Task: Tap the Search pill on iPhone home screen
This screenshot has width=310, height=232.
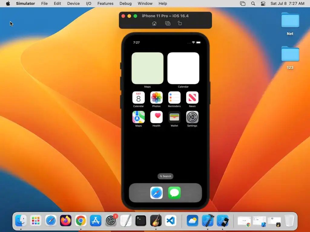Action: pyautogui.click(x=166, y=176)
